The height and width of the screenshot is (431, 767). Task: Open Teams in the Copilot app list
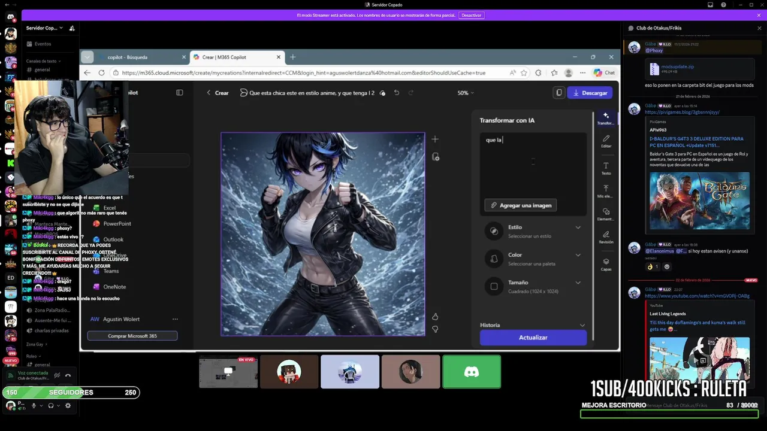click(x=111, y=271)
